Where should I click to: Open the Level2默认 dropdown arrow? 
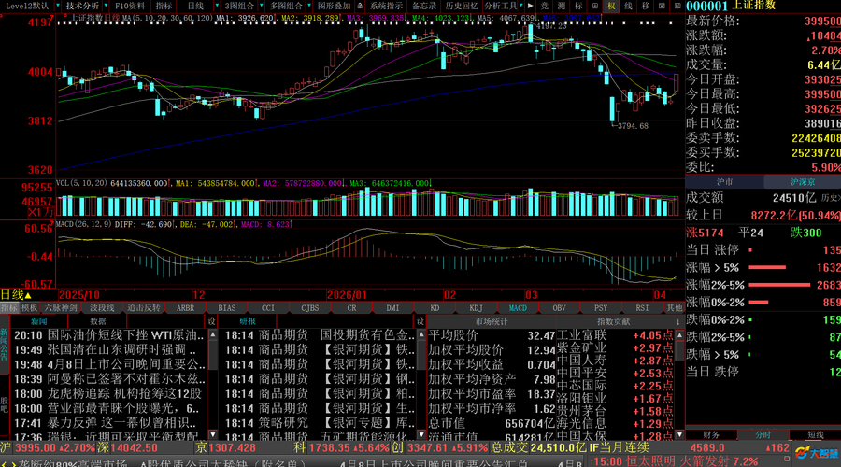coord(57,6)
